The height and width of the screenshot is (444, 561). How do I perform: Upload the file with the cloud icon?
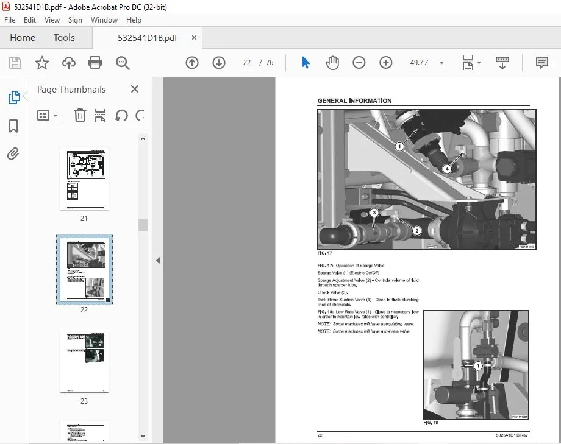pos(69,63)
